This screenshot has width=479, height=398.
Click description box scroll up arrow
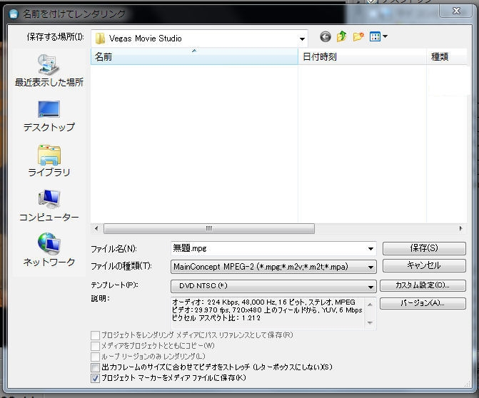pos(370,305)
